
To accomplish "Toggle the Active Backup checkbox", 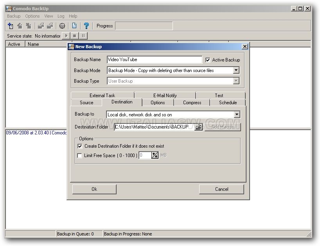I will coord(208,60).
